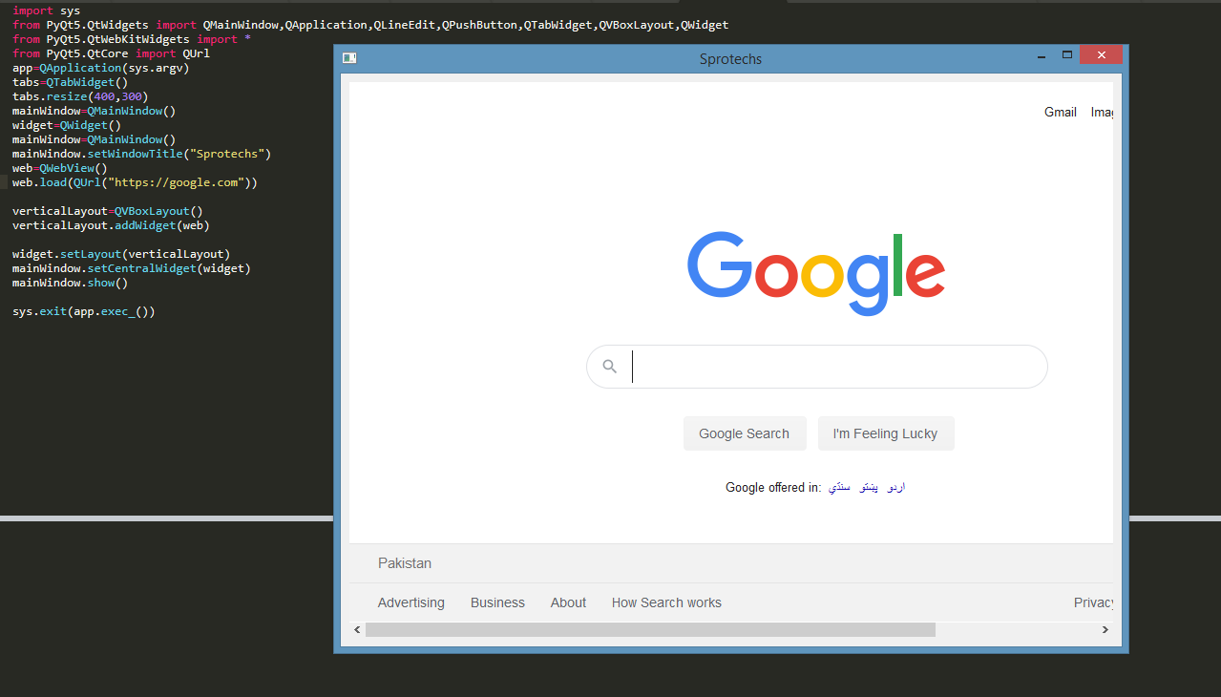Click the Sprotechs window title bar icon
Viewport: 1221px width, 697px height.
(x=349, y=58)
